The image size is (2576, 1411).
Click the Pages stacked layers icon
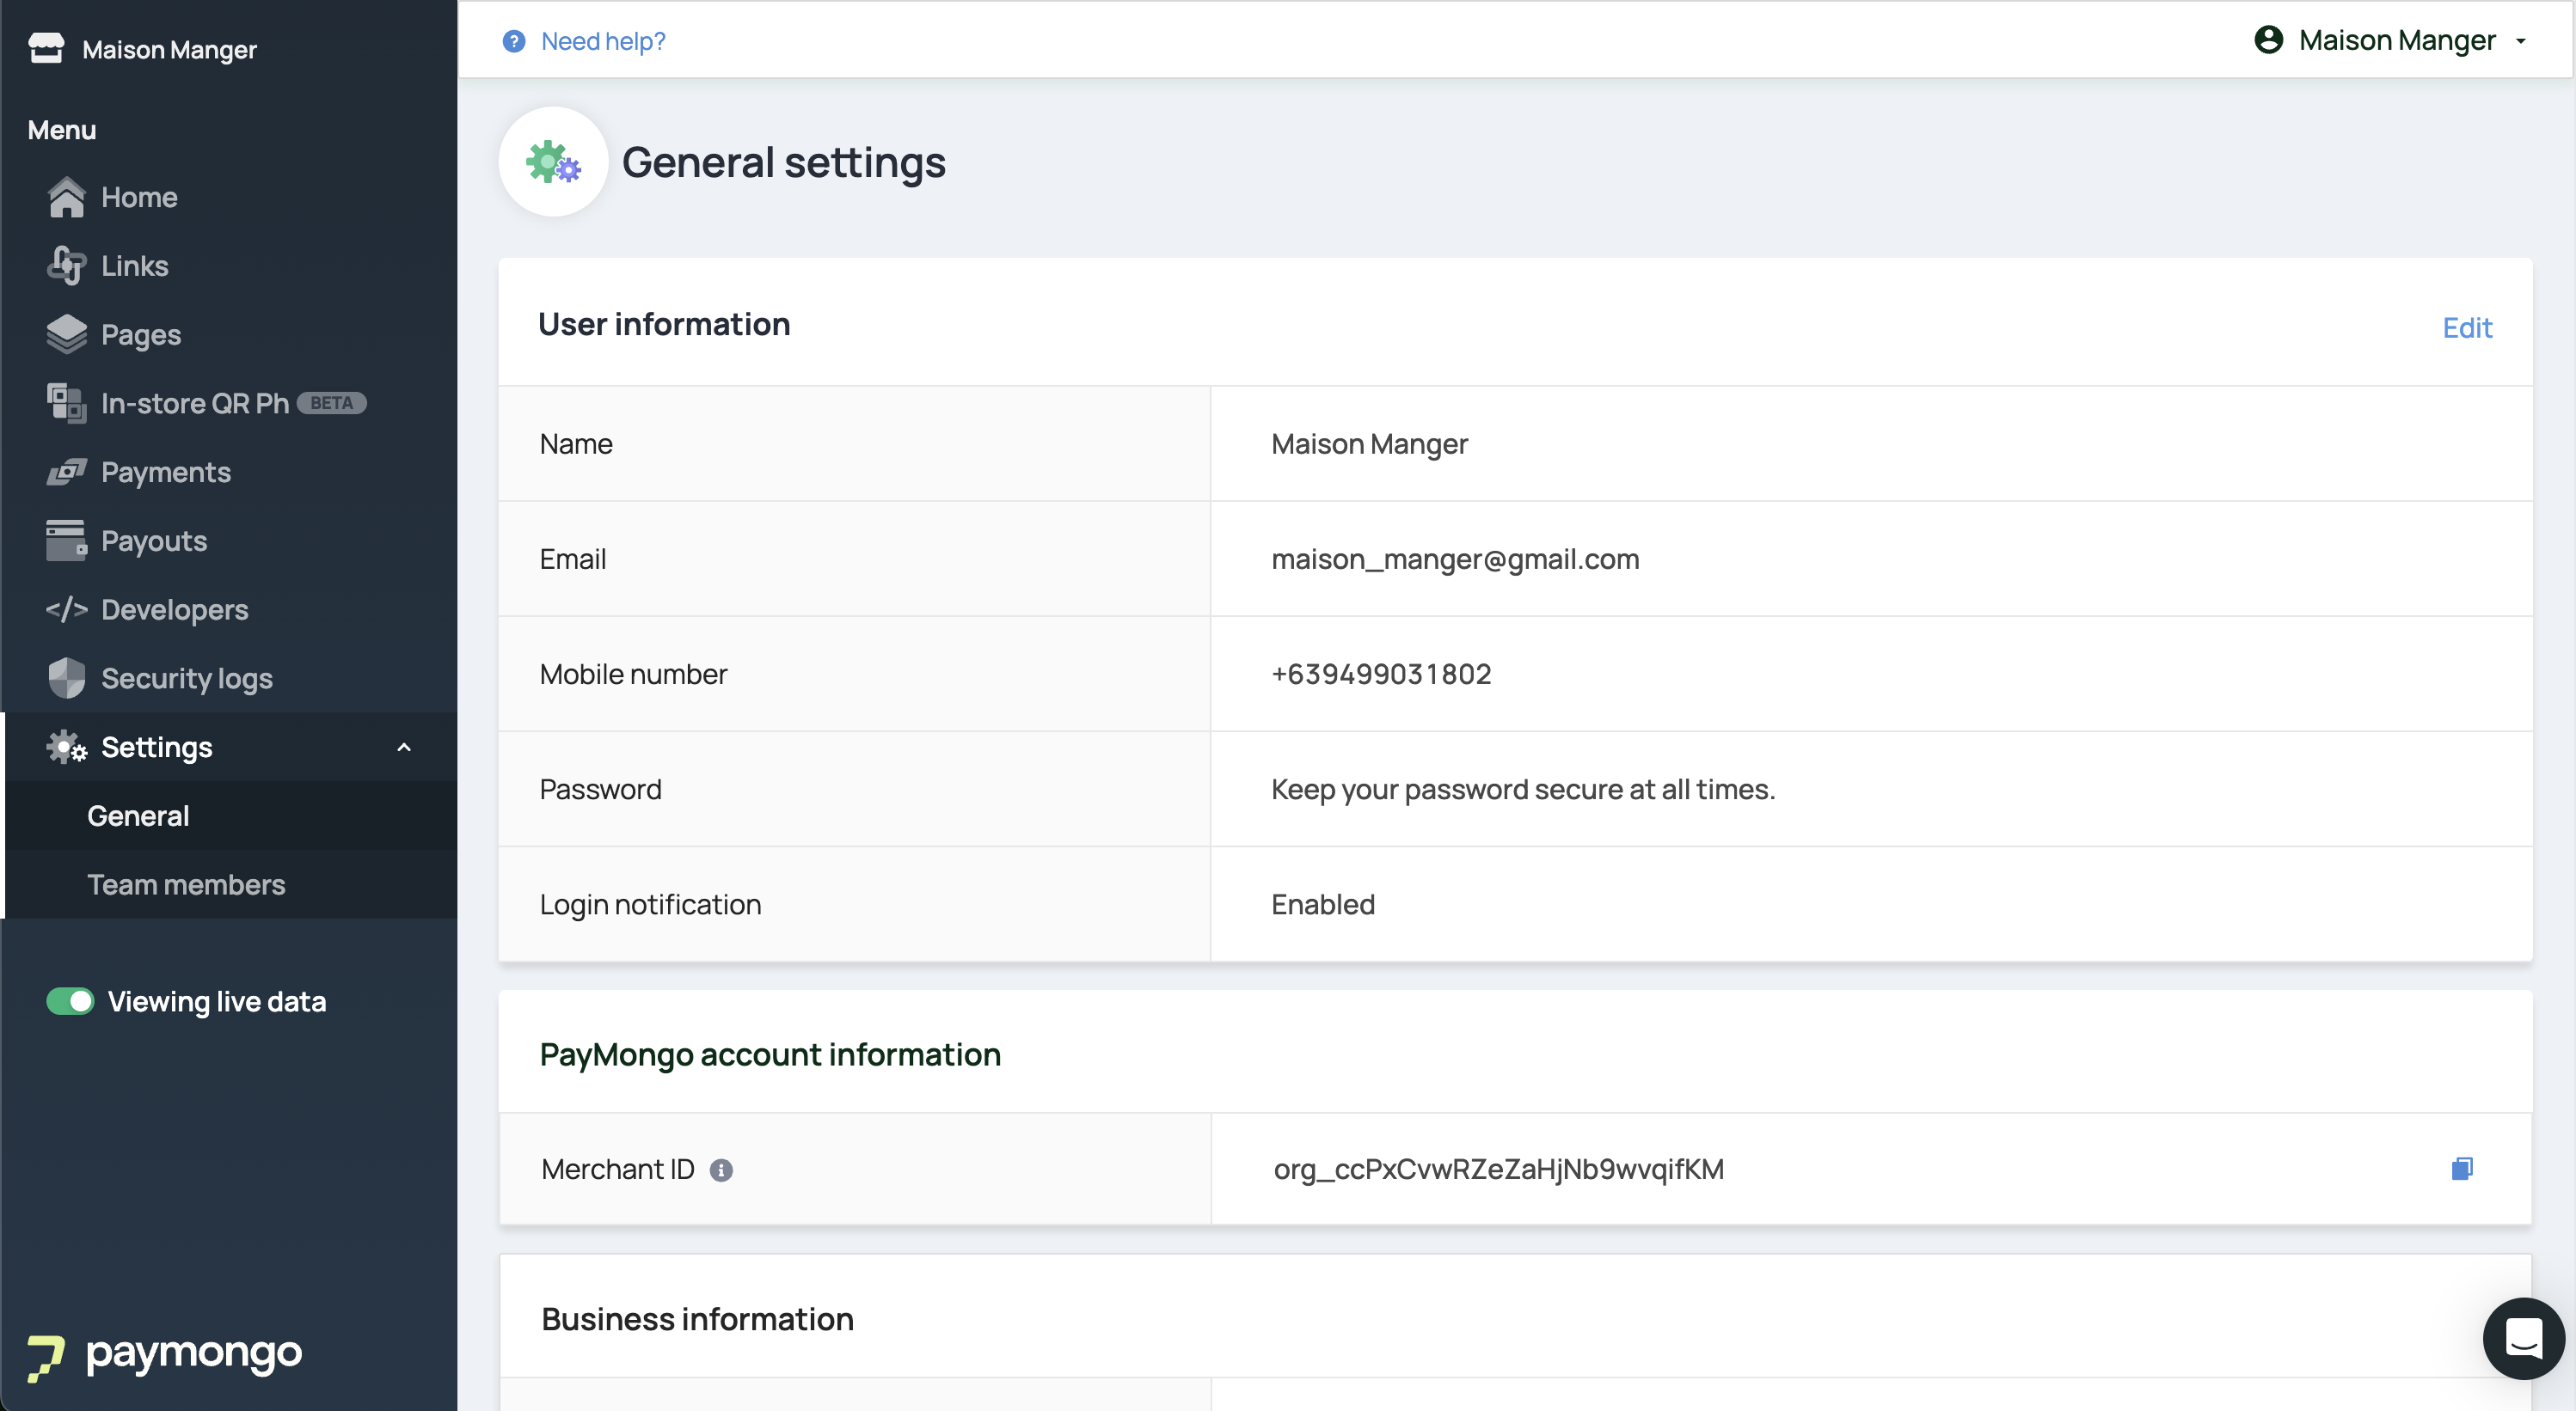pyautogui.click(x=66, y=335)
